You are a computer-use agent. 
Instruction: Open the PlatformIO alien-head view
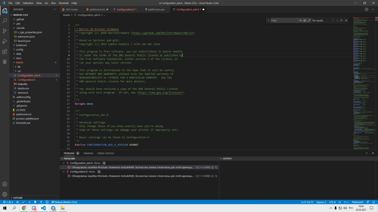(x=5, y=62)
